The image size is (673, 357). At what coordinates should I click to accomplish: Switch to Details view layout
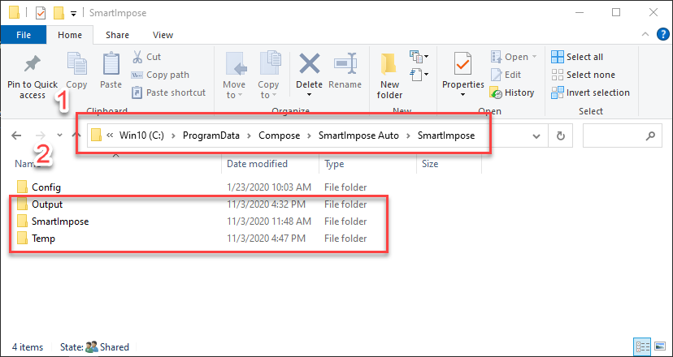(643, 346)
